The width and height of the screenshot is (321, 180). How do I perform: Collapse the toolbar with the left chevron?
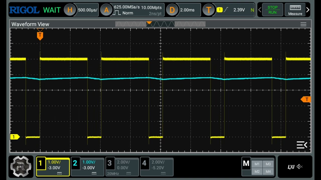(x=260, y=10)
